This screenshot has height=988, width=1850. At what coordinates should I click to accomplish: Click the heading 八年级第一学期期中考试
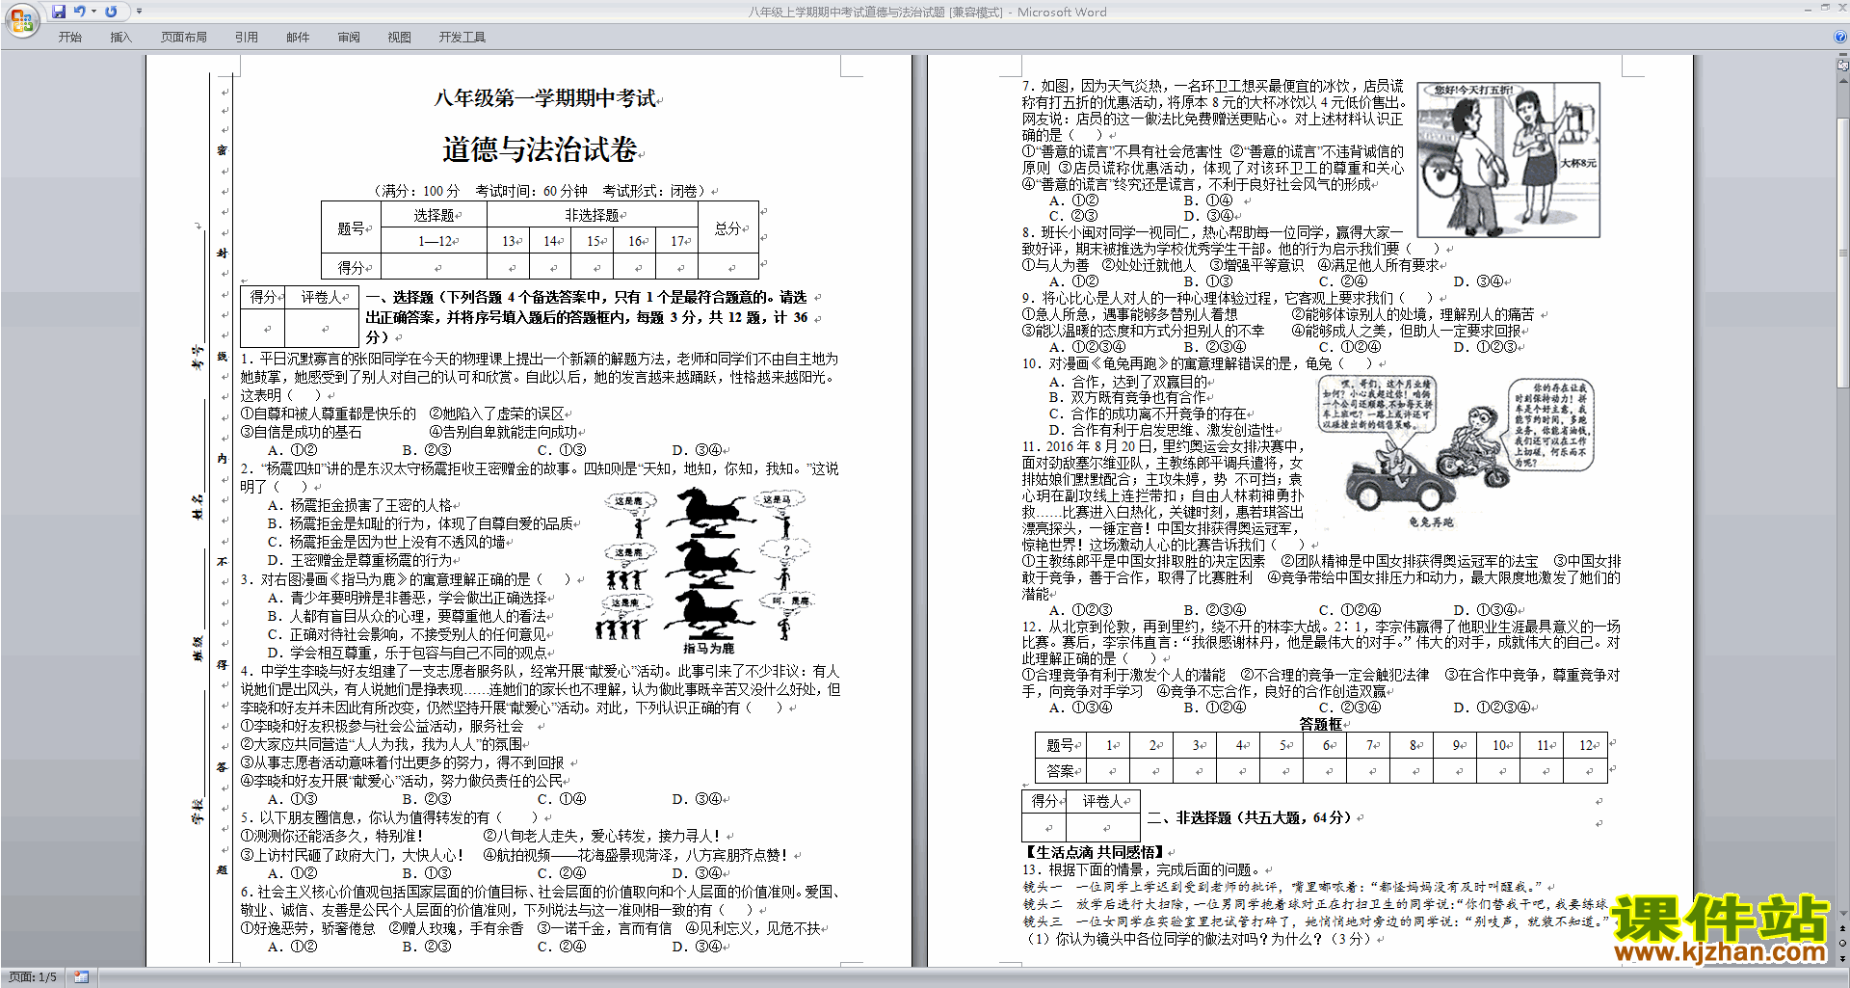click(544, 98)
